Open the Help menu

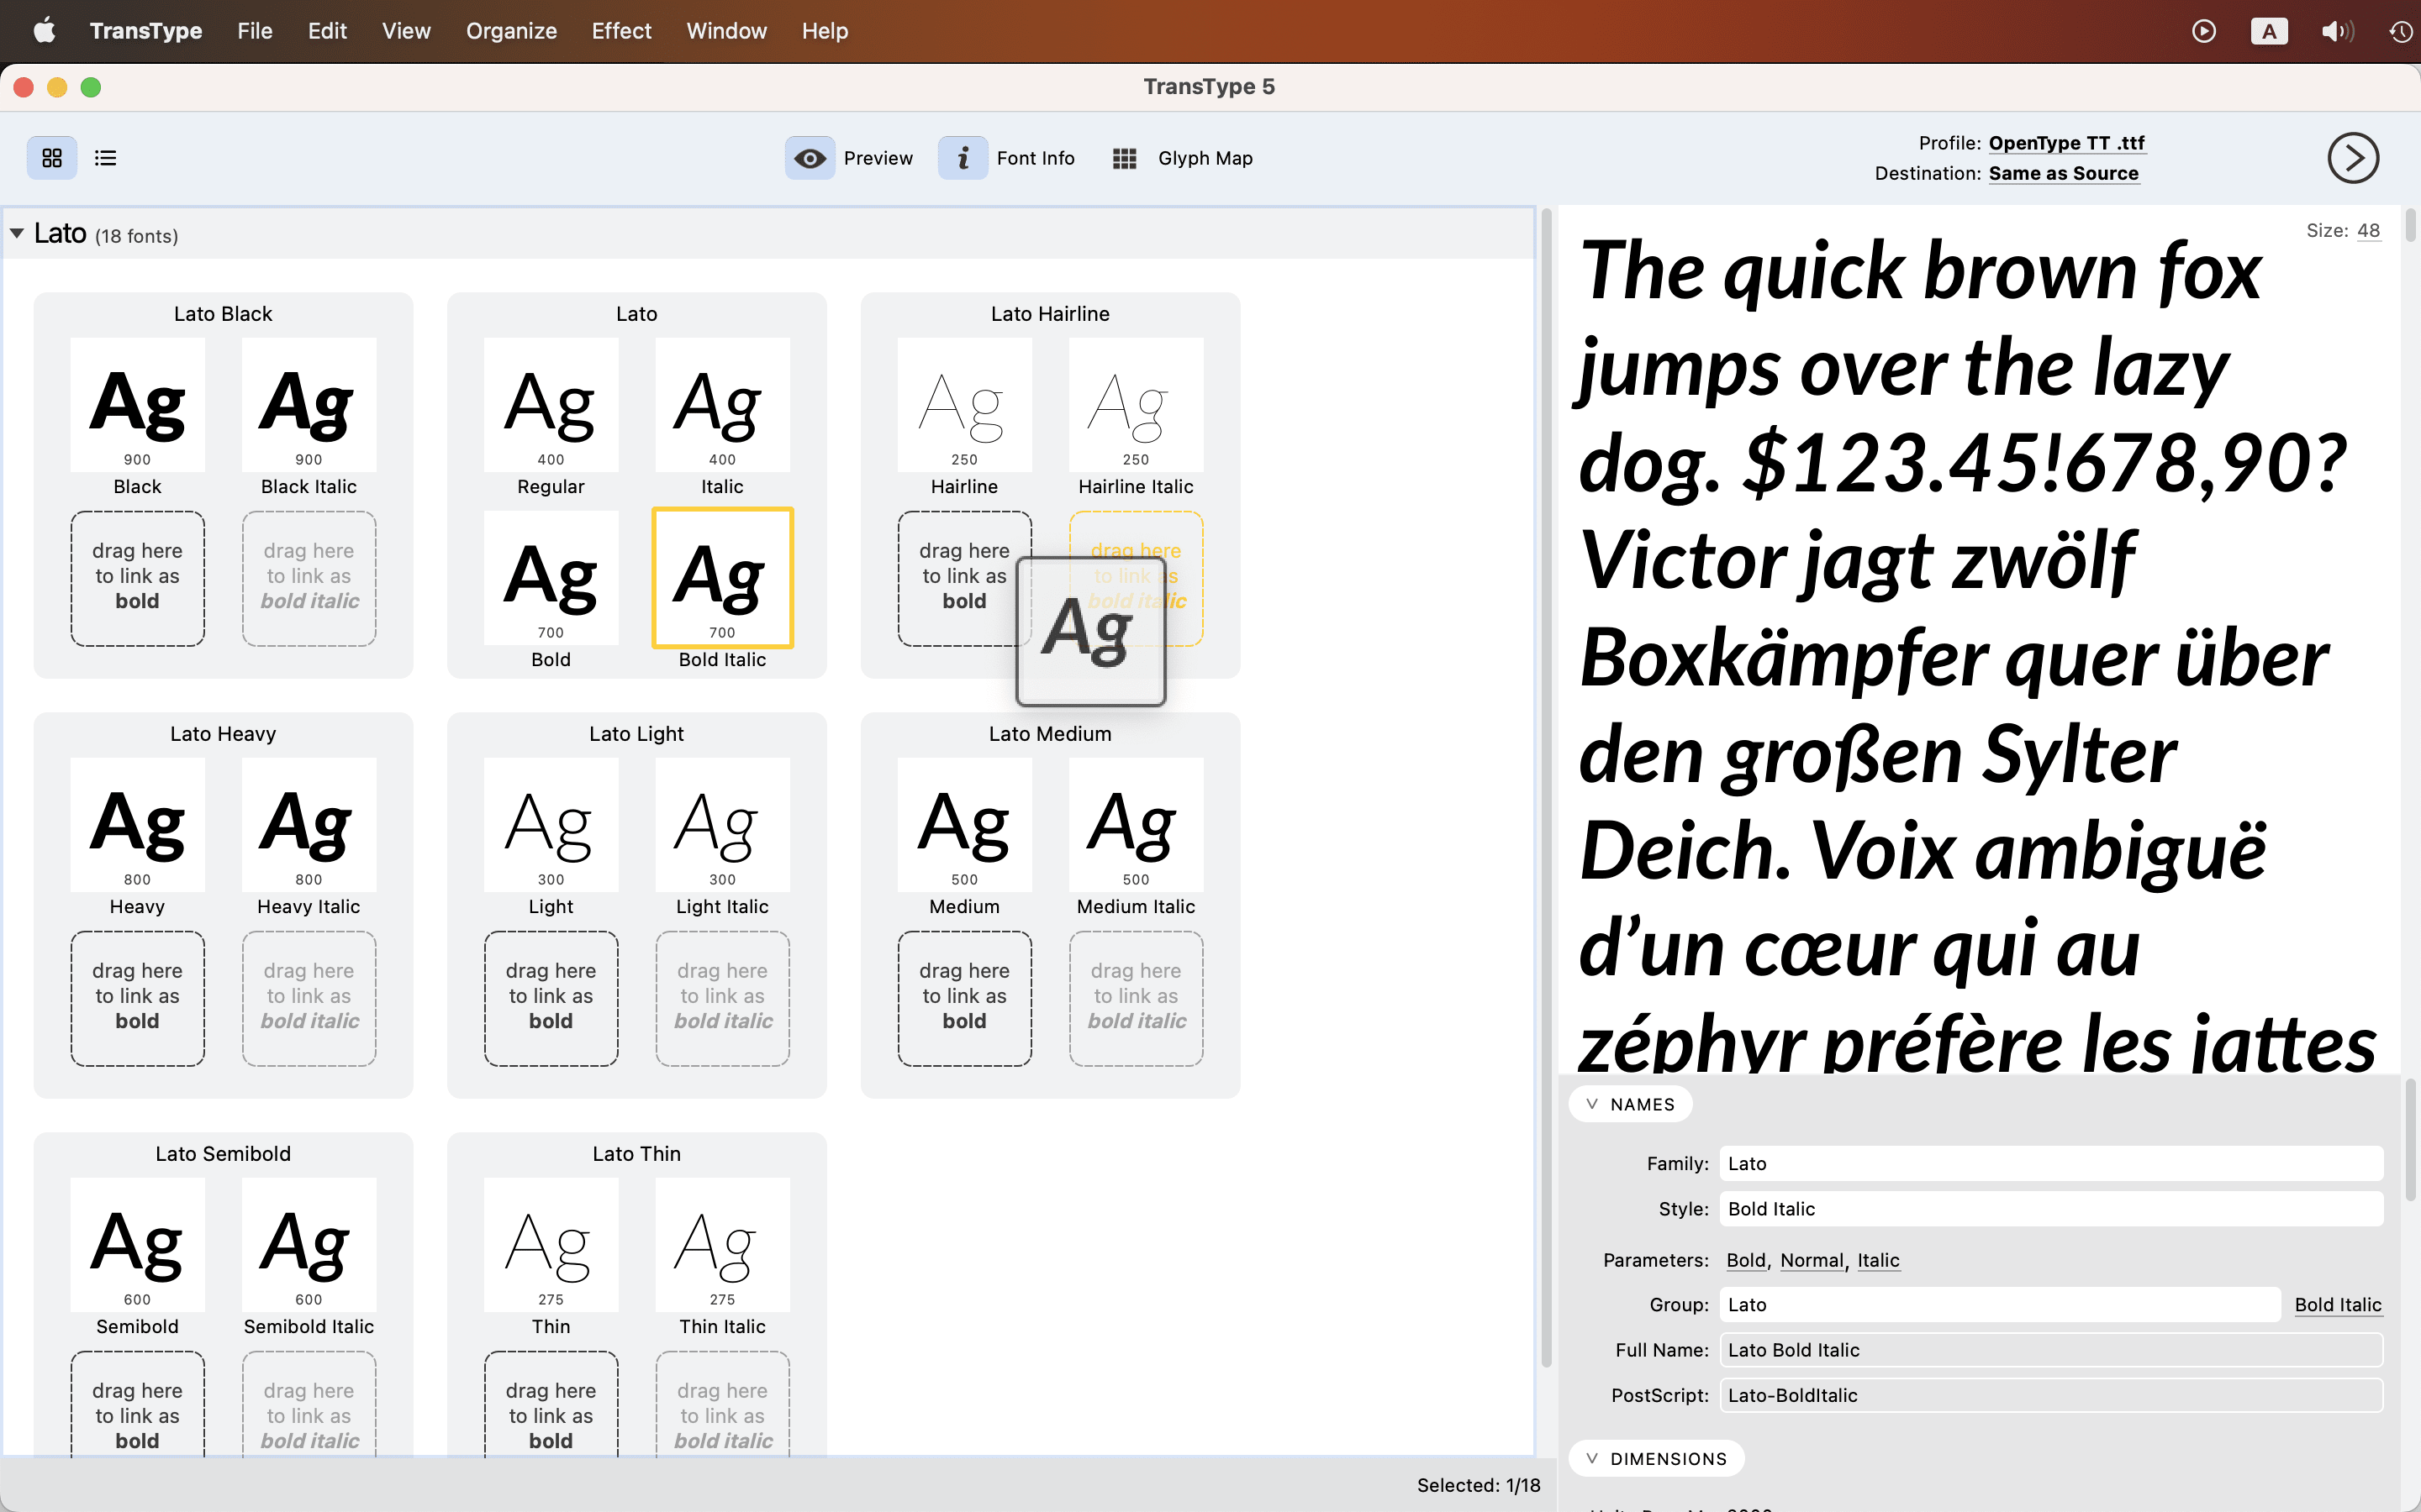click(825, 31)
